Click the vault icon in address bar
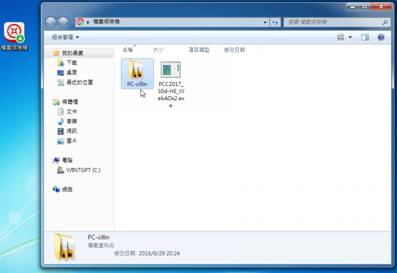Screen dimensions: 397x273 [80, 22]
